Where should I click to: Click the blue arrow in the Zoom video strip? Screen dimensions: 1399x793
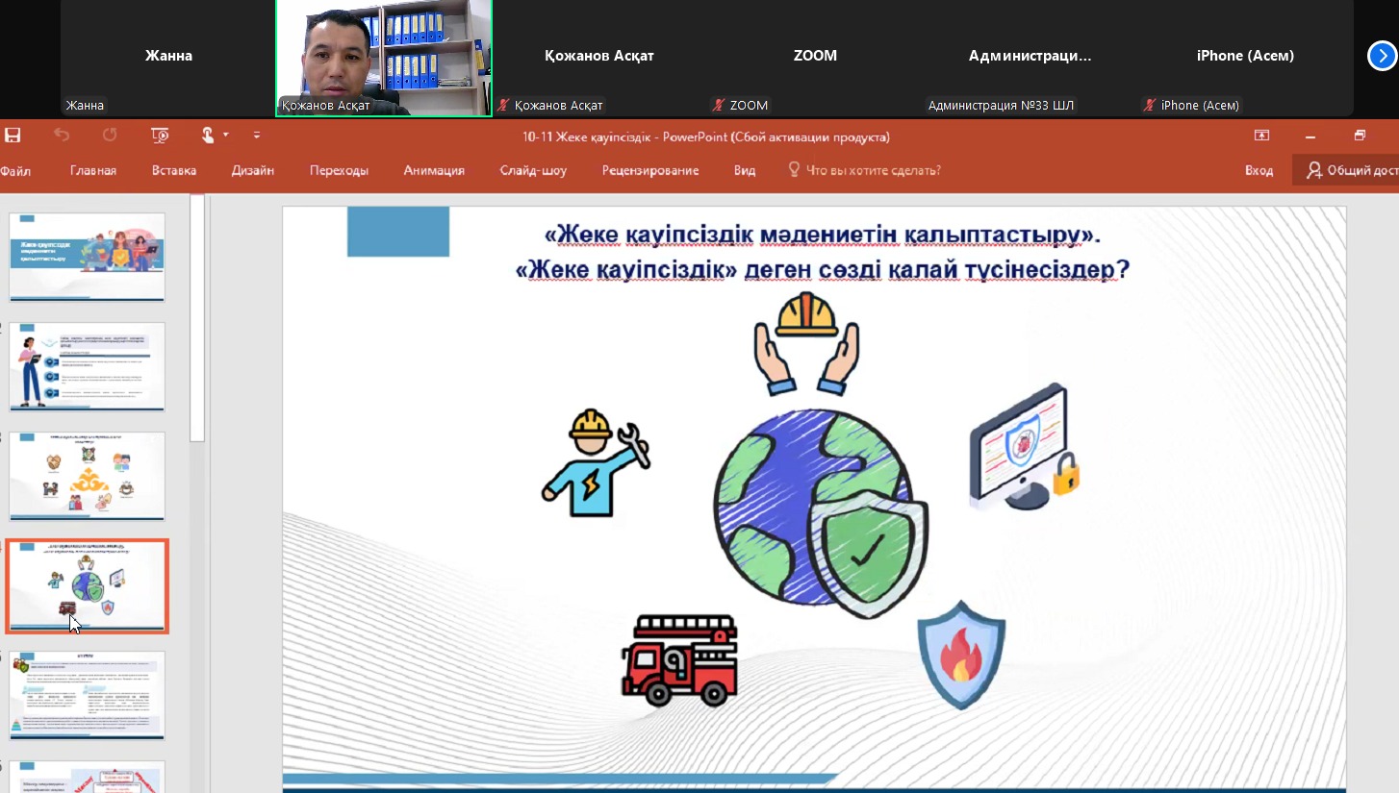(1382, 56)
